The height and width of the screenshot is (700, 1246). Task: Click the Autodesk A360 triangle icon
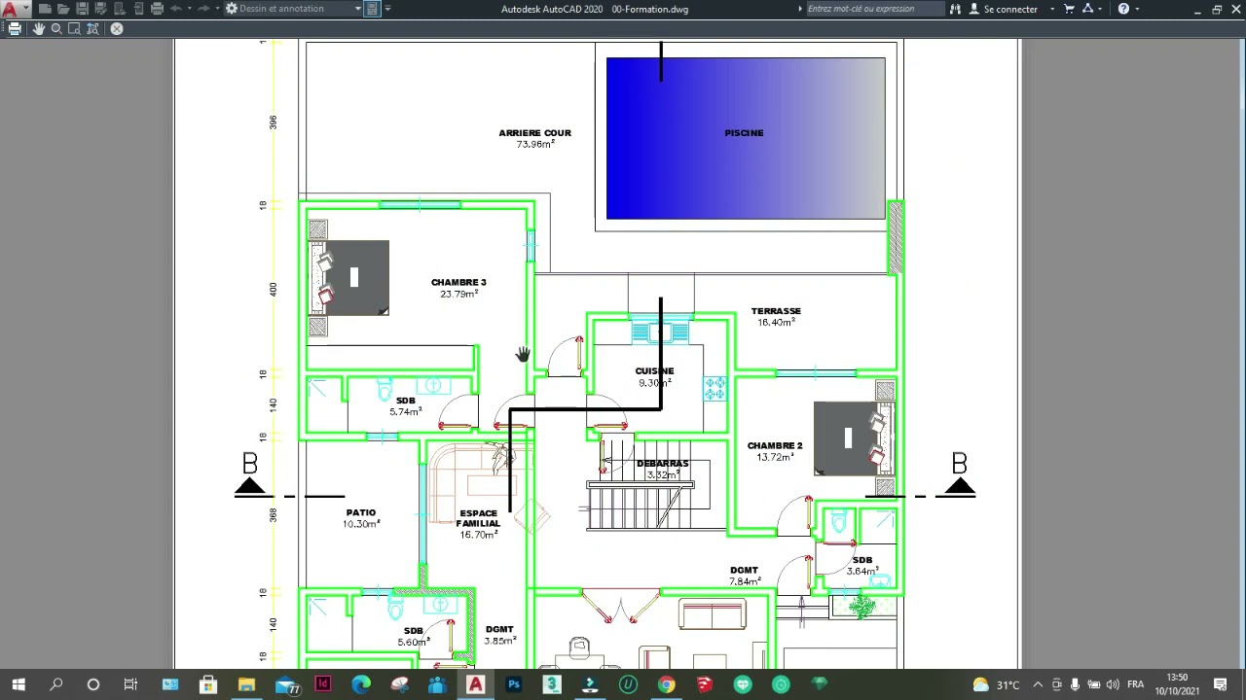point(1088,9)
